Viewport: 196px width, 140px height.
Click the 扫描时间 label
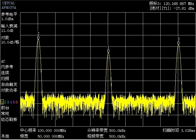tap(171, 130)
